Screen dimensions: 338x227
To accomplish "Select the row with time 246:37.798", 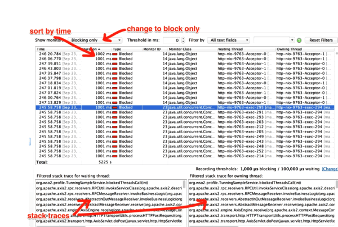I will pos(185,78).
